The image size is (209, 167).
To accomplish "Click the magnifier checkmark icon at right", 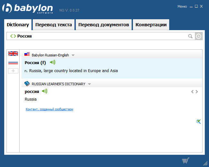I will click(x=198, y=121).
